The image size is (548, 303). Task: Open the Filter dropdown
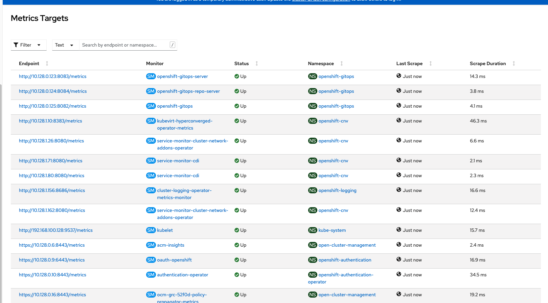click(28, 45)
